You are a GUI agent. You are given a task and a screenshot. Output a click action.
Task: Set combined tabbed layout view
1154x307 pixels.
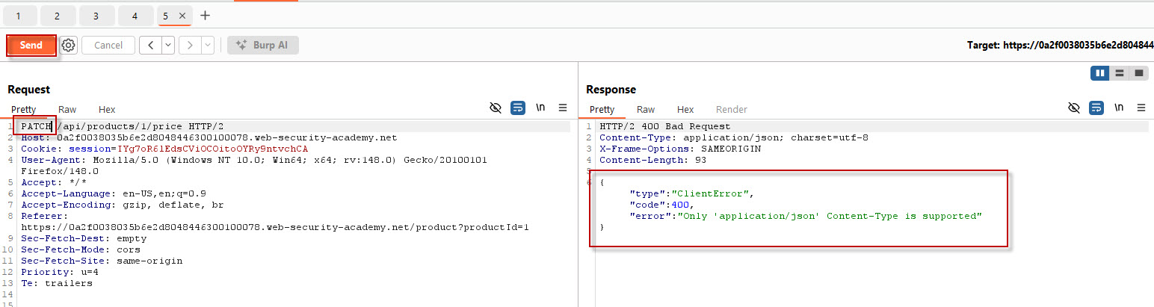1138,73
